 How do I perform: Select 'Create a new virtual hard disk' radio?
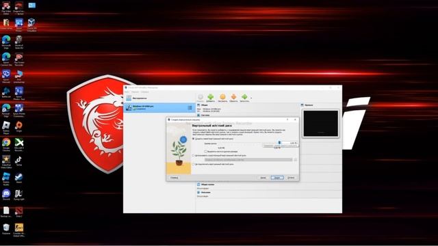(193, 139)
